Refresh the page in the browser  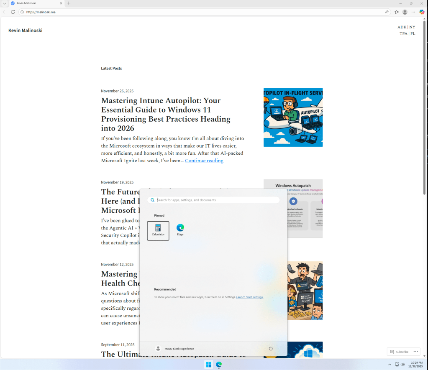pos(13,12)
